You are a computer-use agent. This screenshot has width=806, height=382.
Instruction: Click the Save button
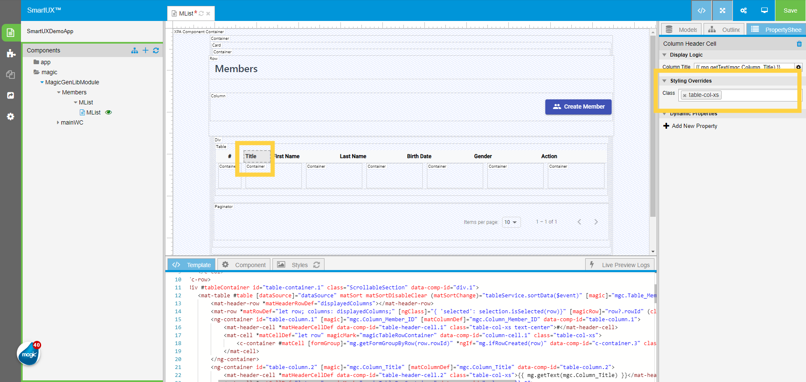(x=790, y=10)
